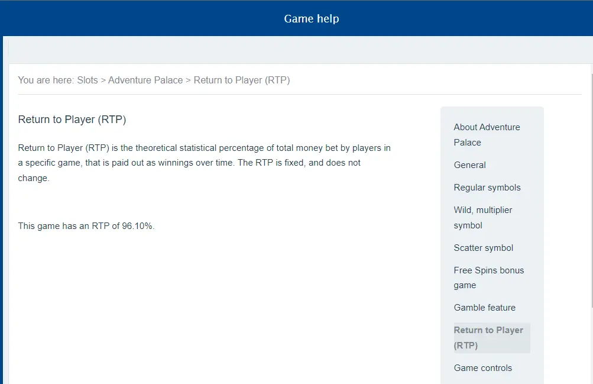The height and width of the screenshot is (384, 593).
Task: Open the General help topic
Action: pos(469,165)
